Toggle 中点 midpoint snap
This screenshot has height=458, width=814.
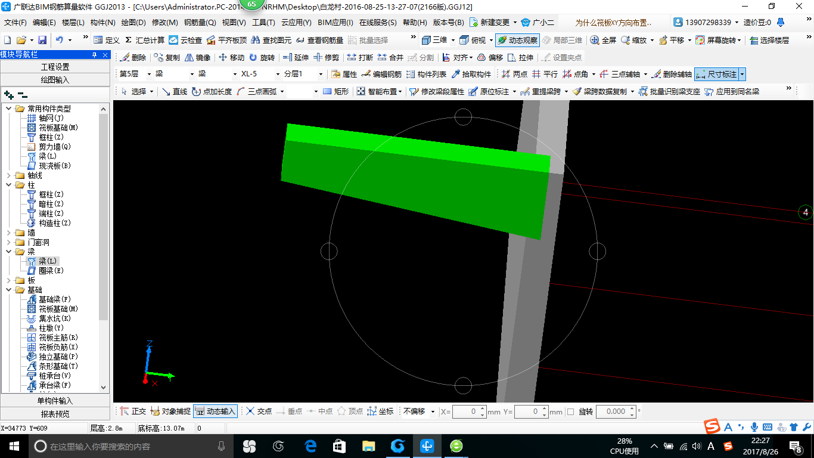click(319, 411)
